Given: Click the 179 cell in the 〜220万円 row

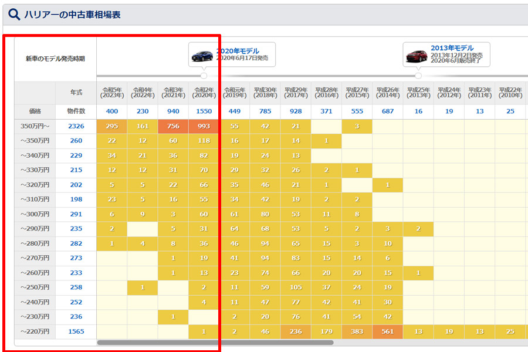Looking at the screenshot, I should pyautogui.click(x=326, y=331).
